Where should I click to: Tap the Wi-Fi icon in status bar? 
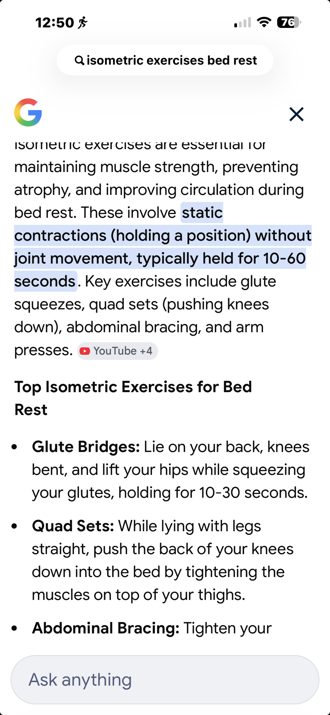point(264,23)
